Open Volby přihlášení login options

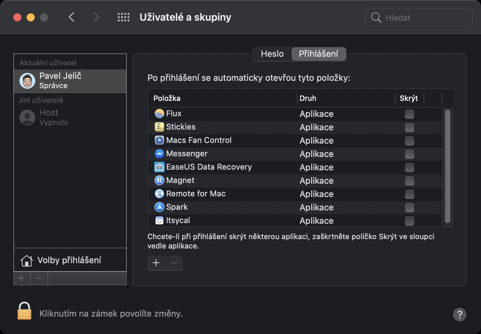(x=69, y=260)
